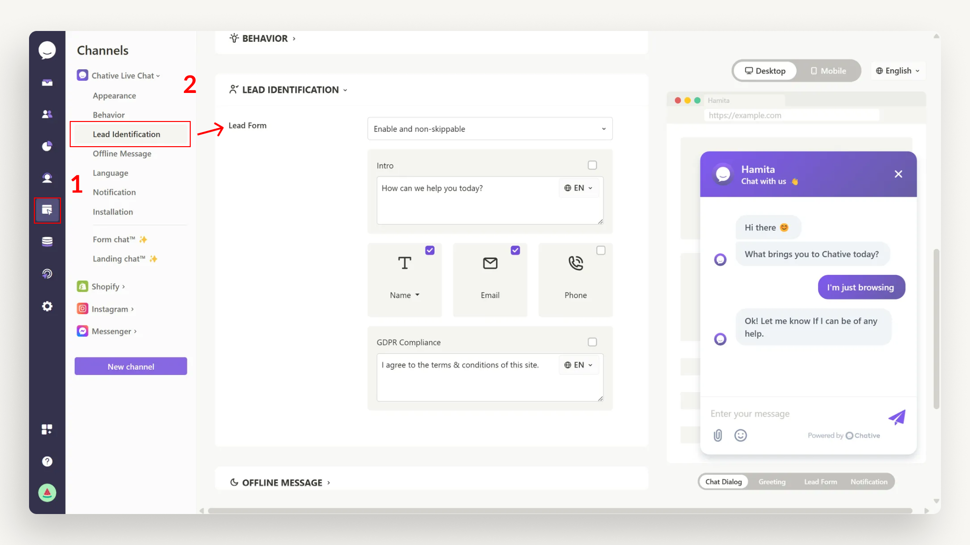
Task: Collapse the LEAD IDENTIFICATION section
Action: 345,90
